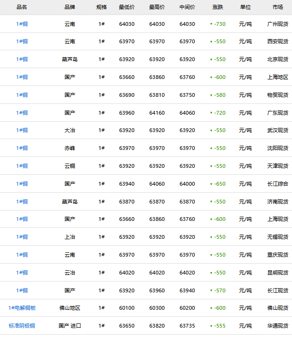The width and height of the screenshot is (292, 337).
Task: Select the 佛山地区 brand cell
Action: coord(70,308)
